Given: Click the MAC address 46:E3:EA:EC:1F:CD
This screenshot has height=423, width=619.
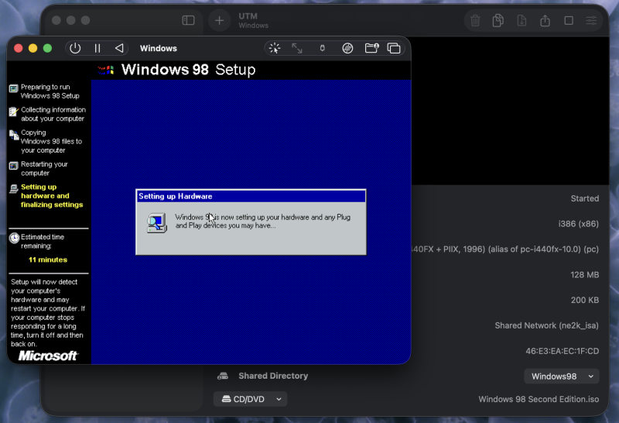Looking at the screenshot, I should pos(563,351).
